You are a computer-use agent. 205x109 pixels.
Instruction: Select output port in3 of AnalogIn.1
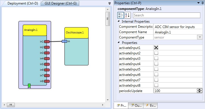pyautogui.click(x=47, y=53)
